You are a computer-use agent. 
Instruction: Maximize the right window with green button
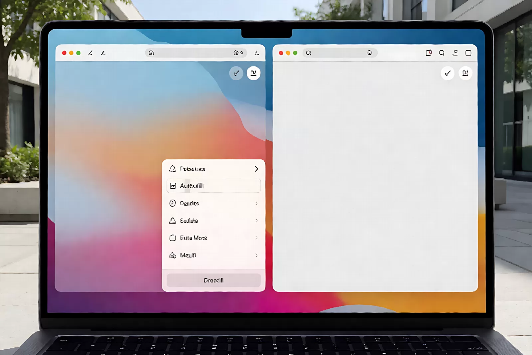(295, 53)
